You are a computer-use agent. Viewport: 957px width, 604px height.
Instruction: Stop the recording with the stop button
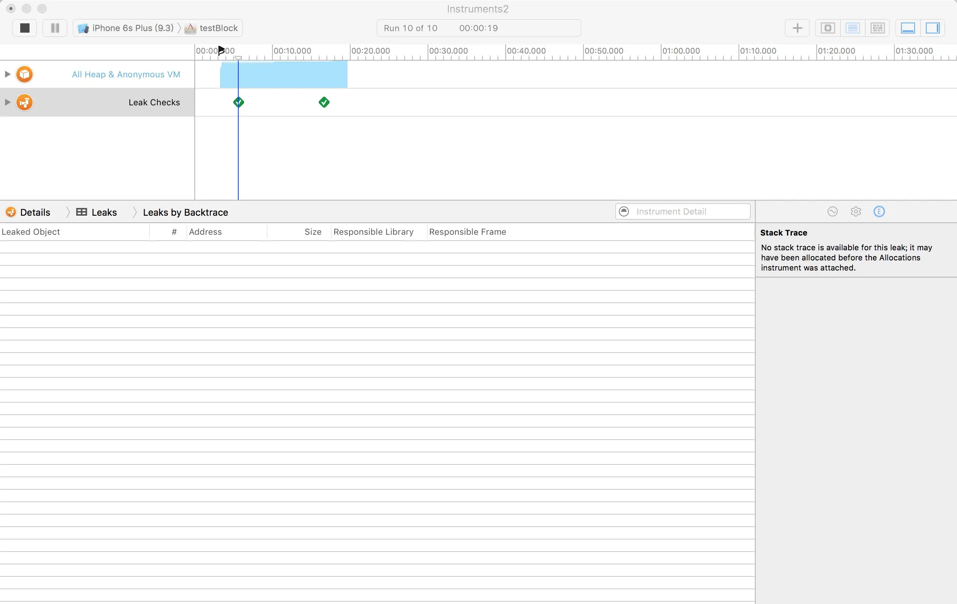[x=24, y=28]
